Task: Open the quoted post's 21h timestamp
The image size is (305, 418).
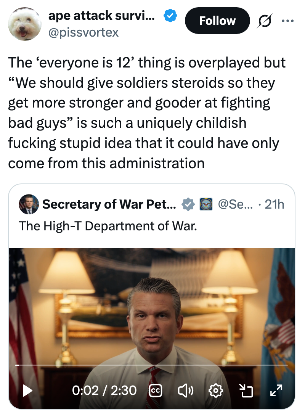Action: (x=274, y=204)
